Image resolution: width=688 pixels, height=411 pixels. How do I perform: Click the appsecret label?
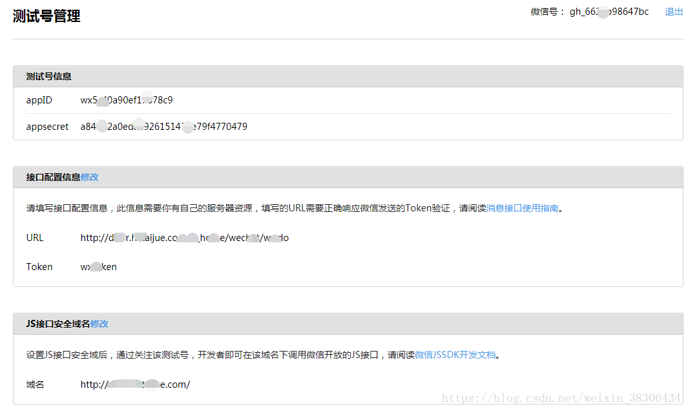pos(47,127)
